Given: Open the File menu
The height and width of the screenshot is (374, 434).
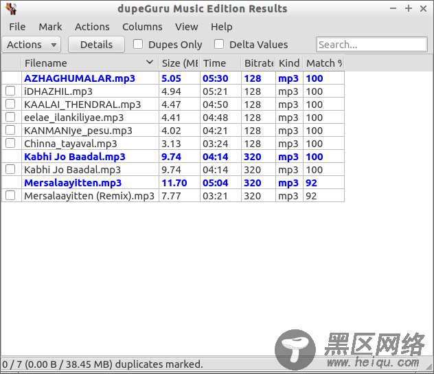Looking at the screenshot, I should click(17, 27).
